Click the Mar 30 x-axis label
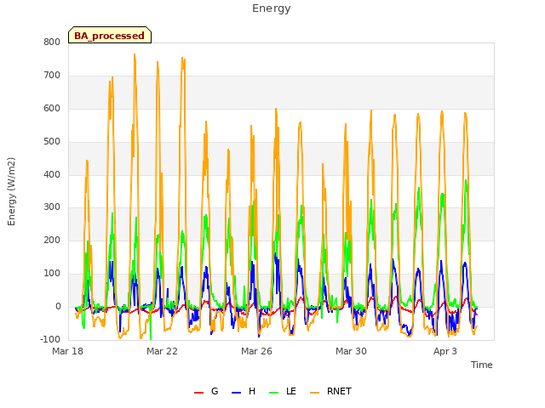 point(351,351)
